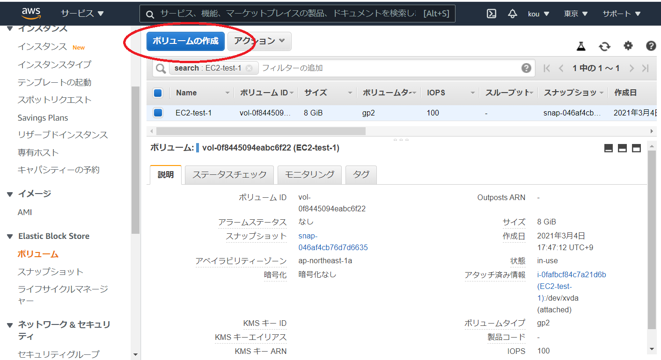Open ライフサイクルマネージャー in the sidebar

click(63, 295)
